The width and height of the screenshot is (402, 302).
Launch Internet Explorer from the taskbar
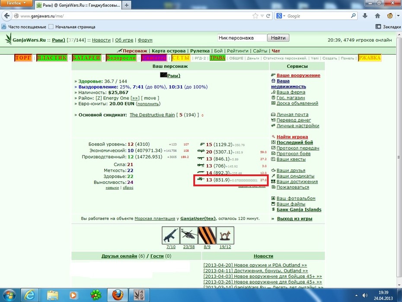pyautogui.click(x=30, y=296)
